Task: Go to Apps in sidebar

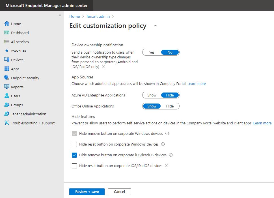Action: (x=15, y=69)
